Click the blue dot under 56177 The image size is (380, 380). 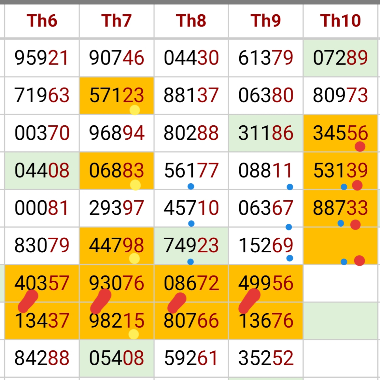click(191, 186)
